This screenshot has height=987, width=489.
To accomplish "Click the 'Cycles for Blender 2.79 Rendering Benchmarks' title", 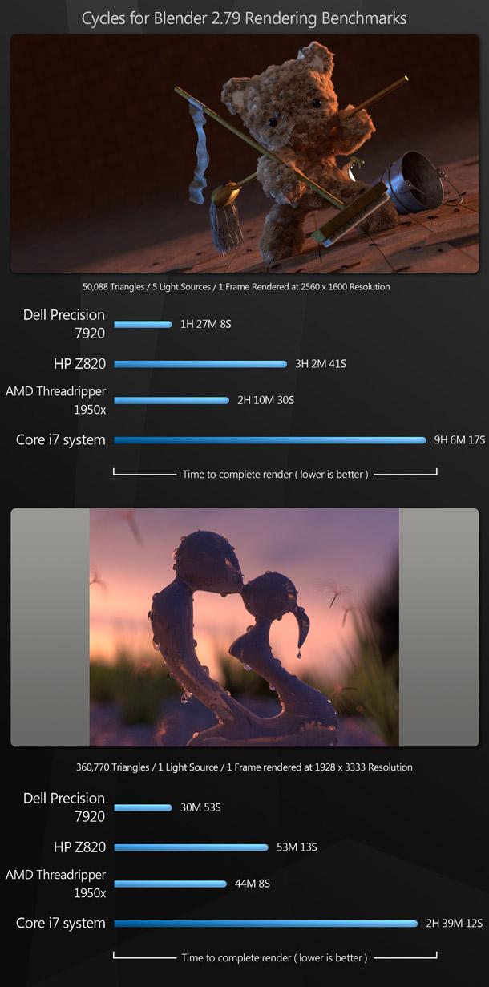I will 244,17.
